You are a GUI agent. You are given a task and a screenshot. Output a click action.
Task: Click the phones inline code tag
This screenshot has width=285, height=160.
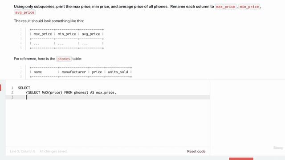click(64, 59)
